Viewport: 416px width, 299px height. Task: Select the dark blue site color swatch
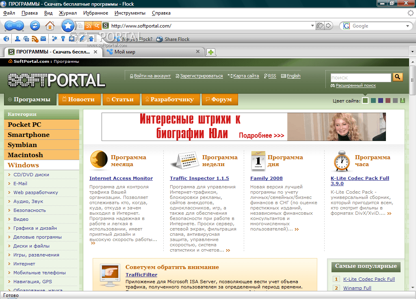pyautogui.click(x=380, y=100)
